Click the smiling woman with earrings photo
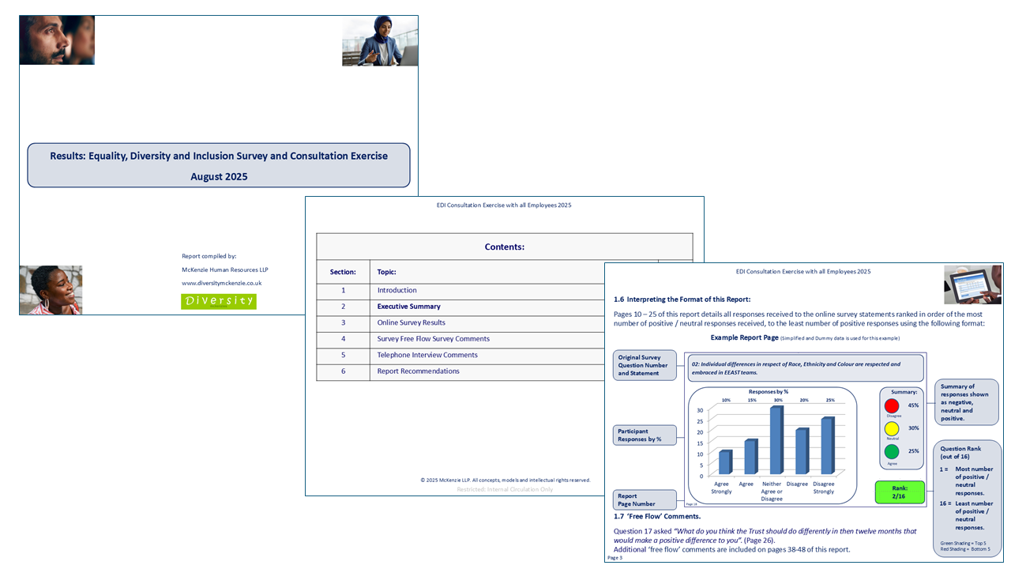 click(51, 290)
